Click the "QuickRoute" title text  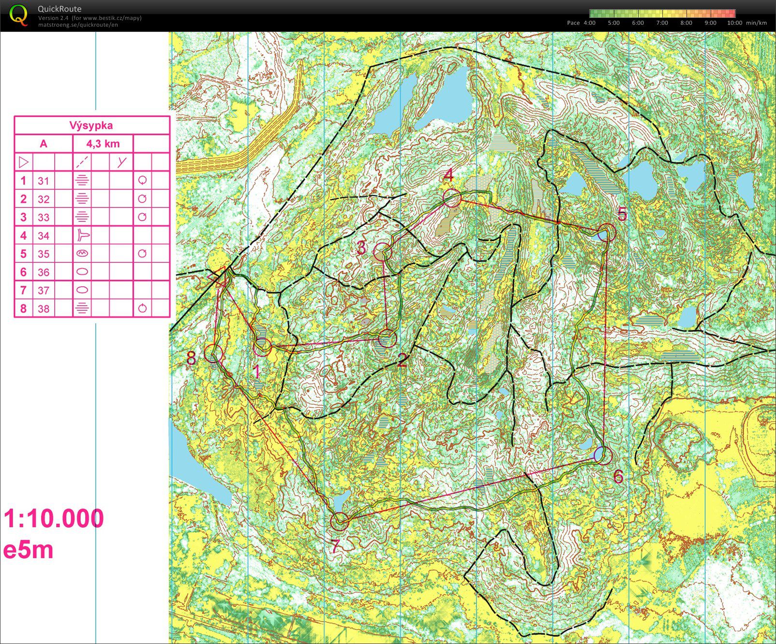point(60,9)
